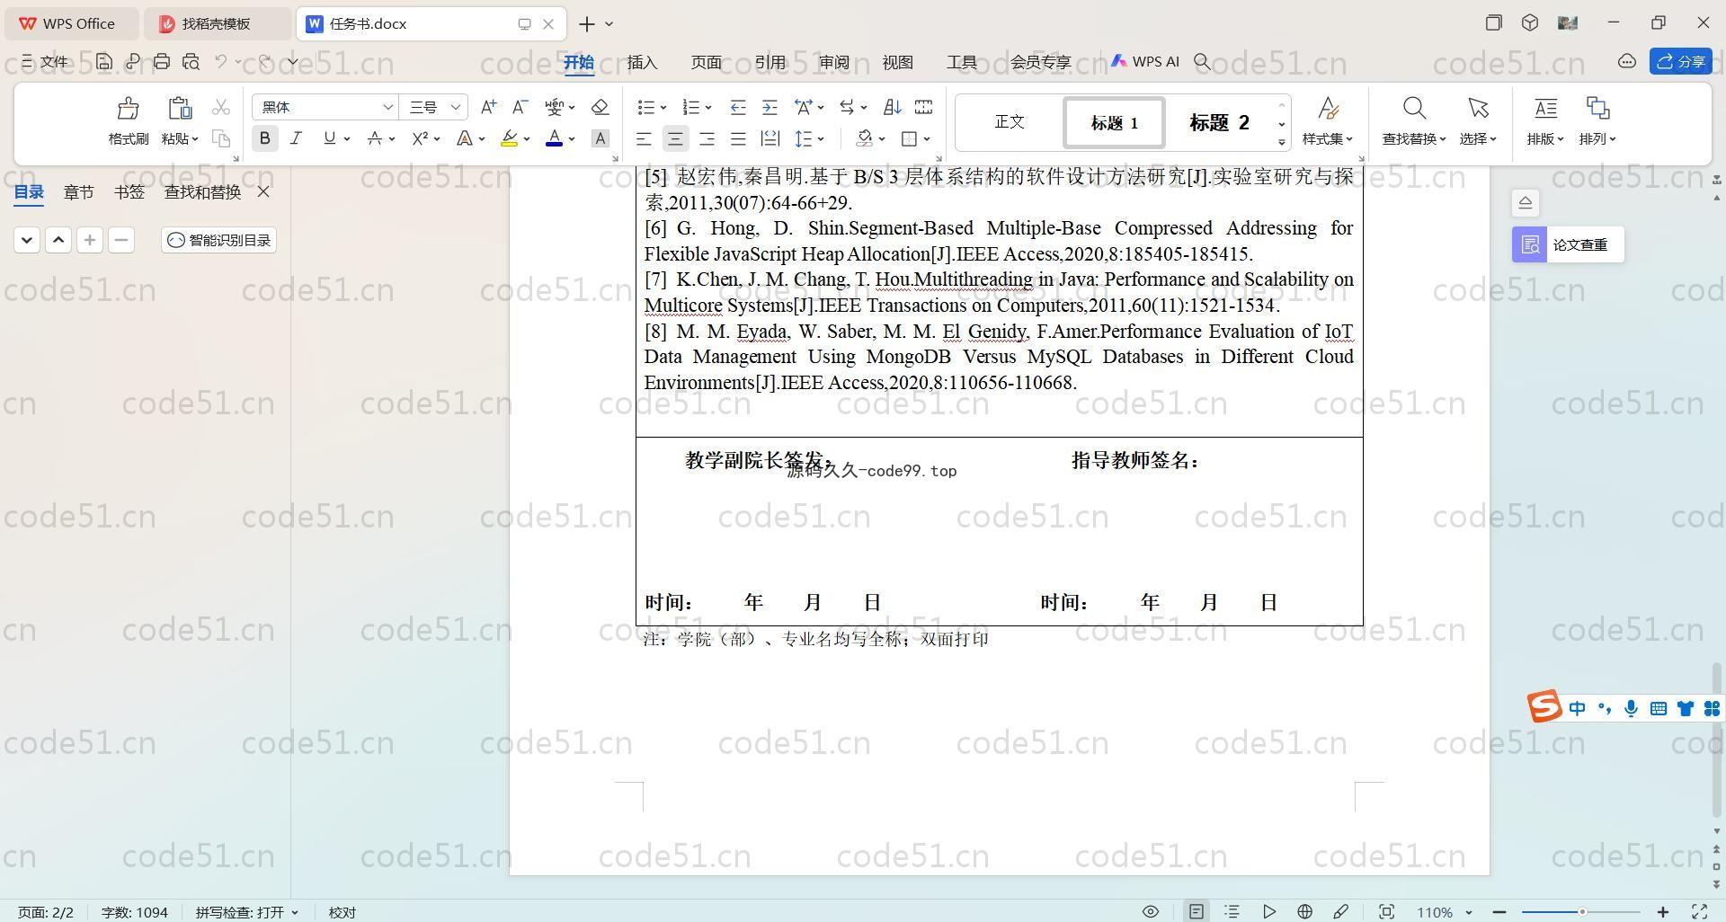
Task: Click the Thesis Check (论文查重) icon
Action: (1529, 244)
